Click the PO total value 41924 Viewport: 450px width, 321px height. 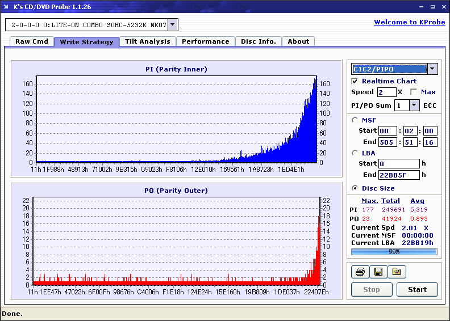[391, 218]
